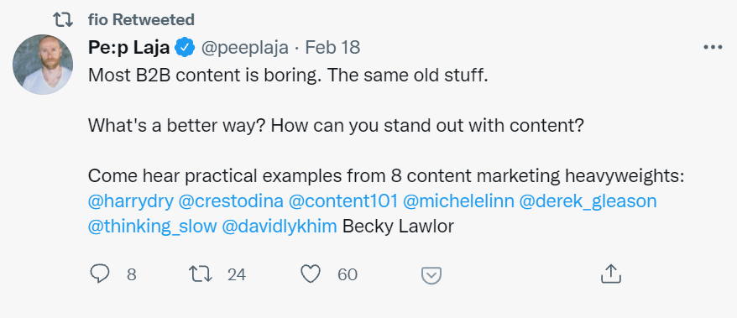This screenshot has height=318, width=737.
Task: Save tweet with the Pocket icon
Action: coord(431,275)
